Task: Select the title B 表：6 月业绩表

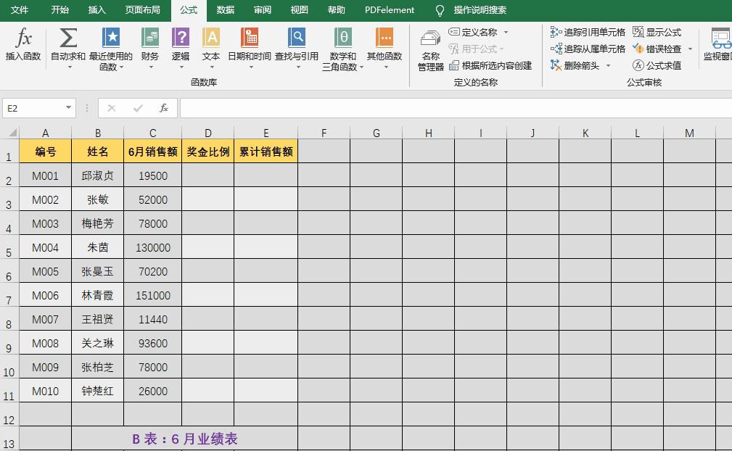Action: click(185, 439)
